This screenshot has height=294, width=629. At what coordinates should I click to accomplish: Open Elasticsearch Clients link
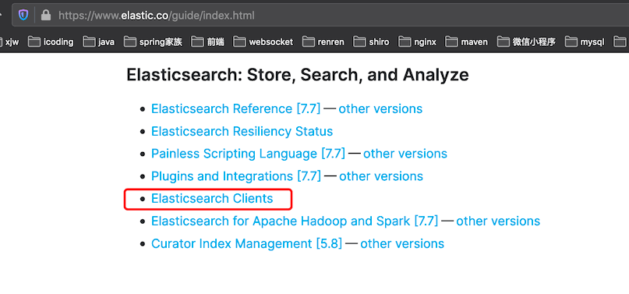tap(212, 199)
